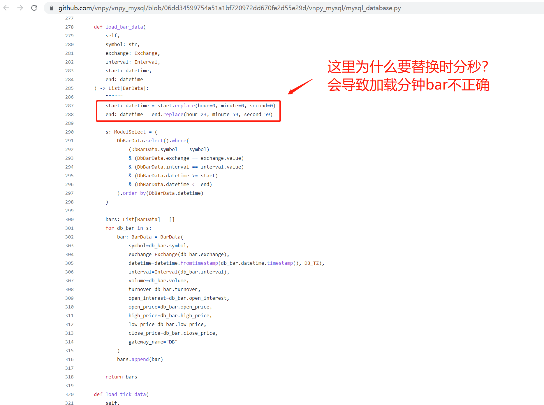Click the append symbol on line 316
Screen dimensions: 544x405
[140, 359]
